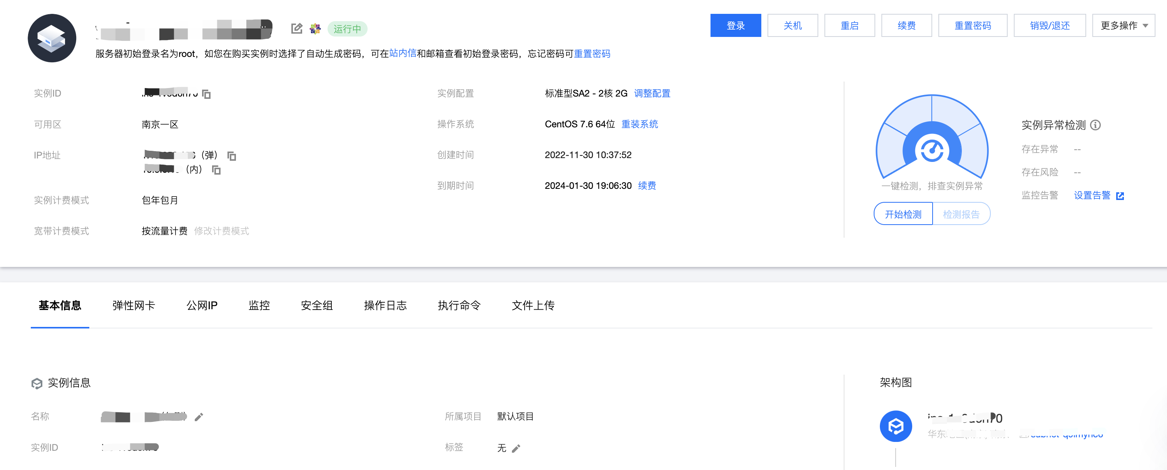Edit 标签 with pencil icon

point(515,448)
